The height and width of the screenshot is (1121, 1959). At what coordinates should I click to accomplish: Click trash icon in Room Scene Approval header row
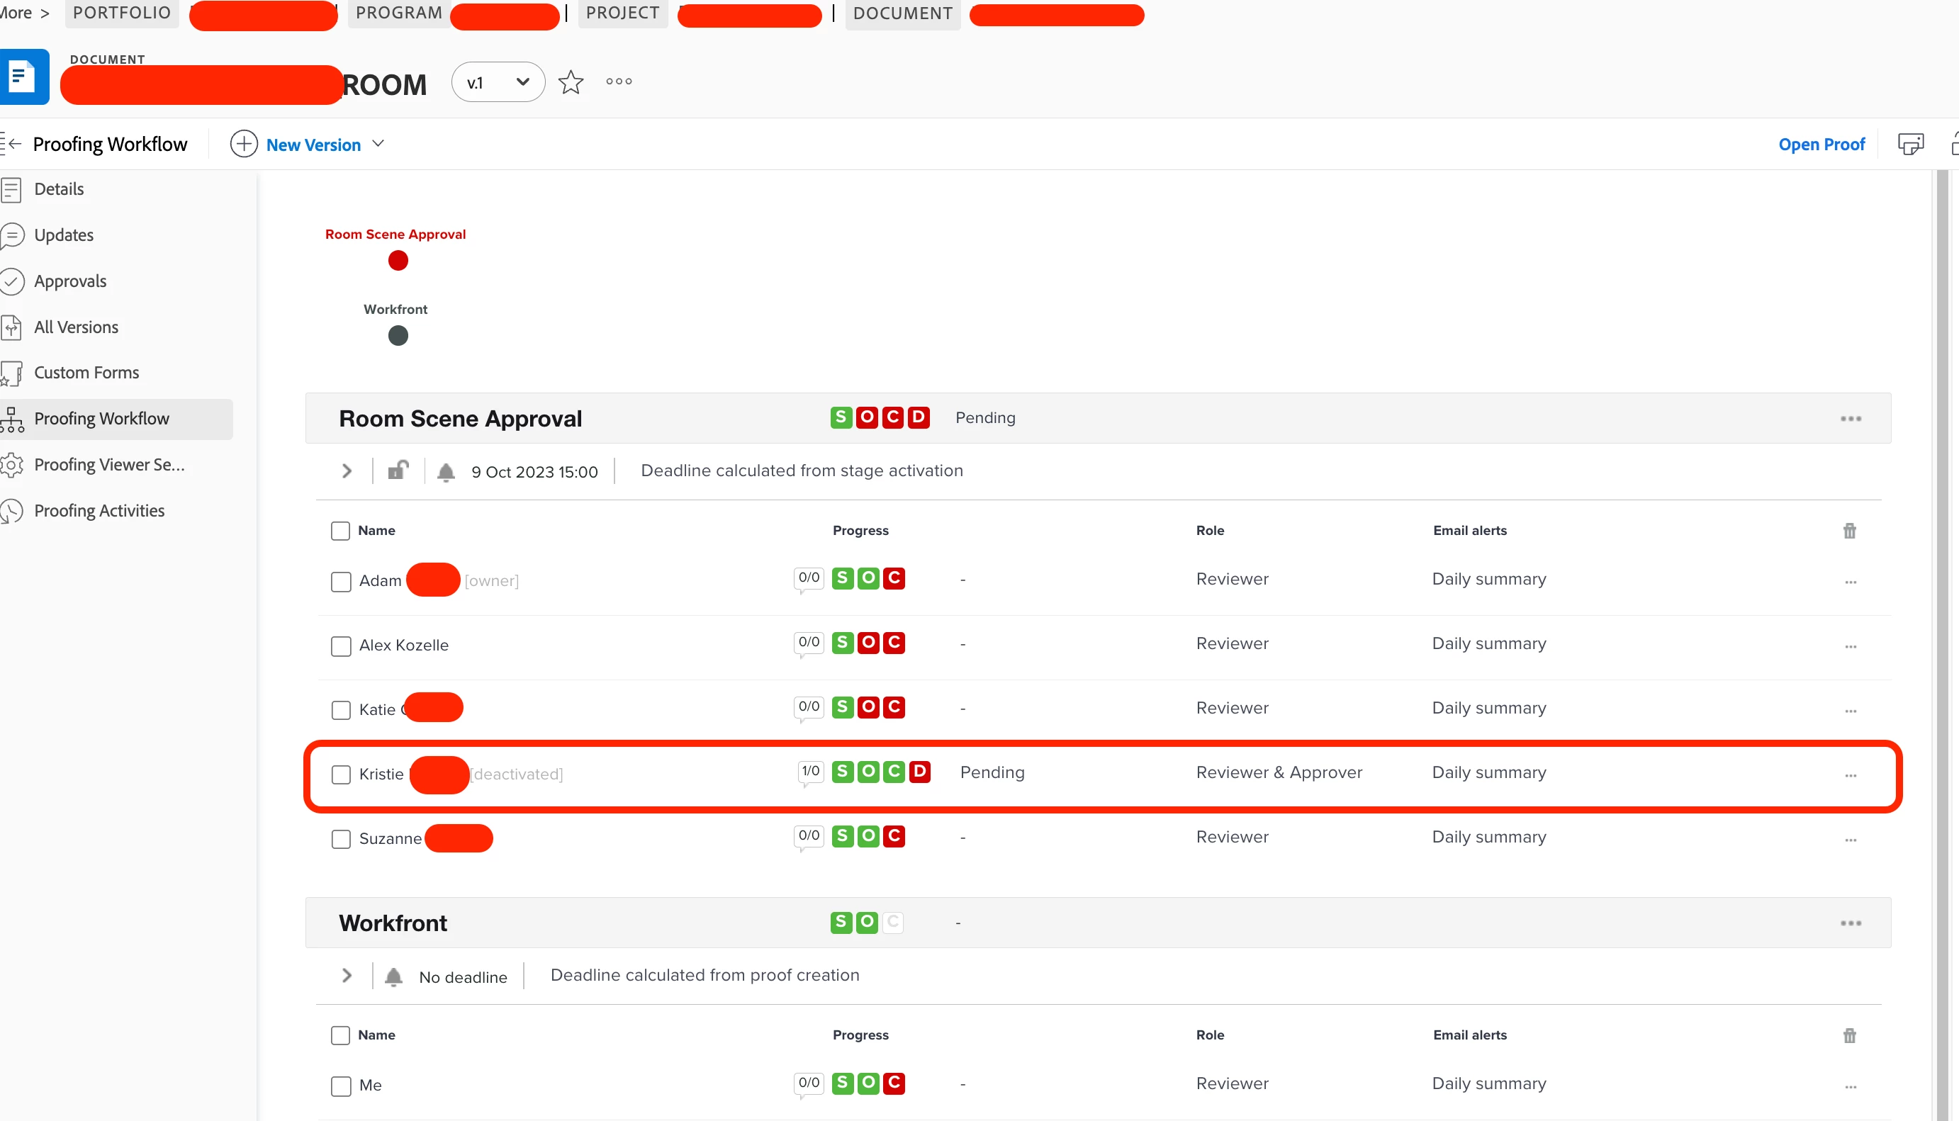[x=1850, y=531]
